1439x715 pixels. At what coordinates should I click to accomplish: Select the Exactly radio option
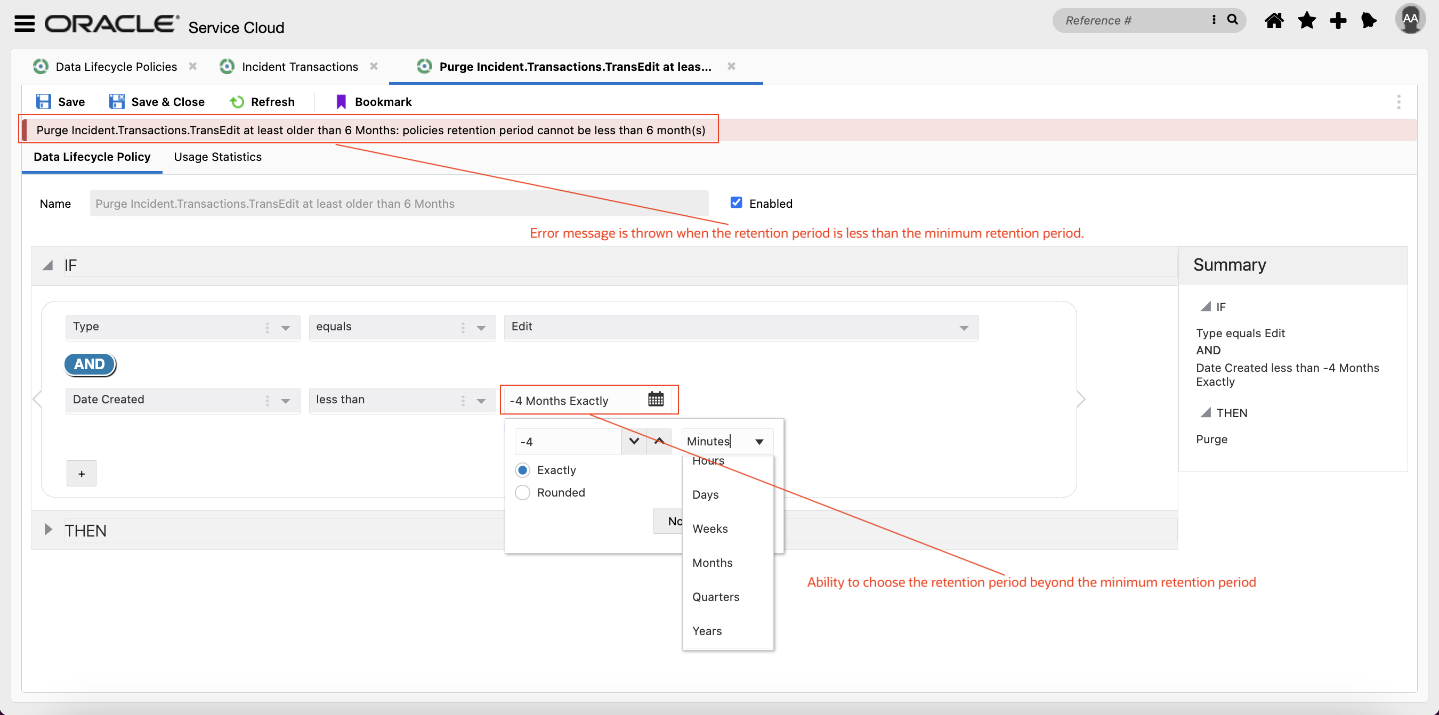[x=522, y=470]
